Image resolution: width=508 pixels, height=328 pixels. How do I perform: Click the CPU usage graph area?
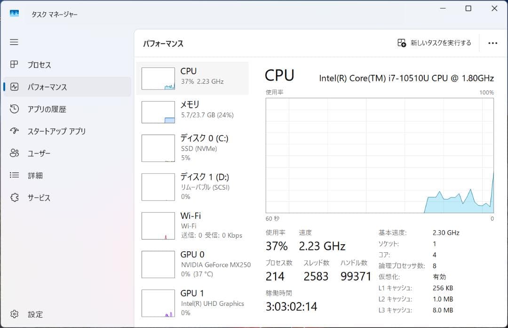pos(379,155)
